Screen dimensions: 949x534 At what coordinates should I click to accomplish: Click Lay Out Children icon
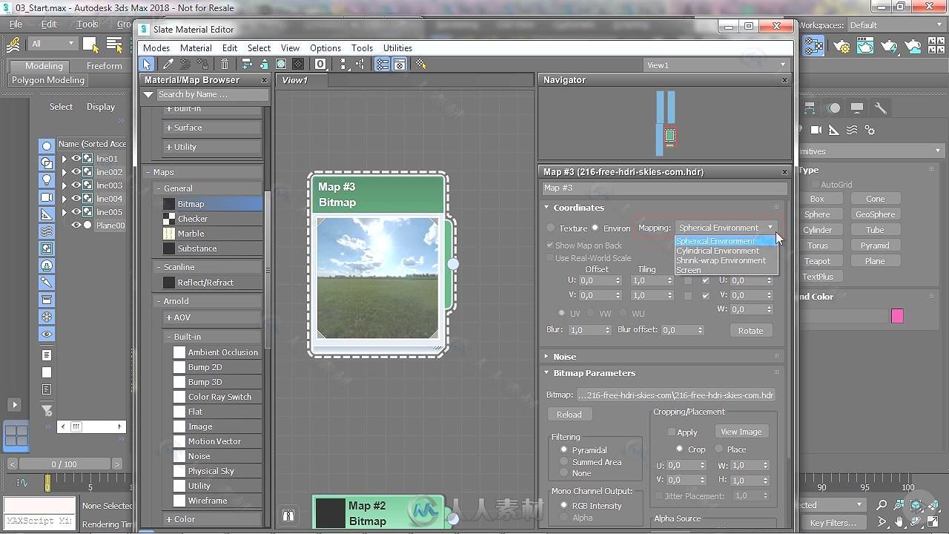tap(360, 65)
